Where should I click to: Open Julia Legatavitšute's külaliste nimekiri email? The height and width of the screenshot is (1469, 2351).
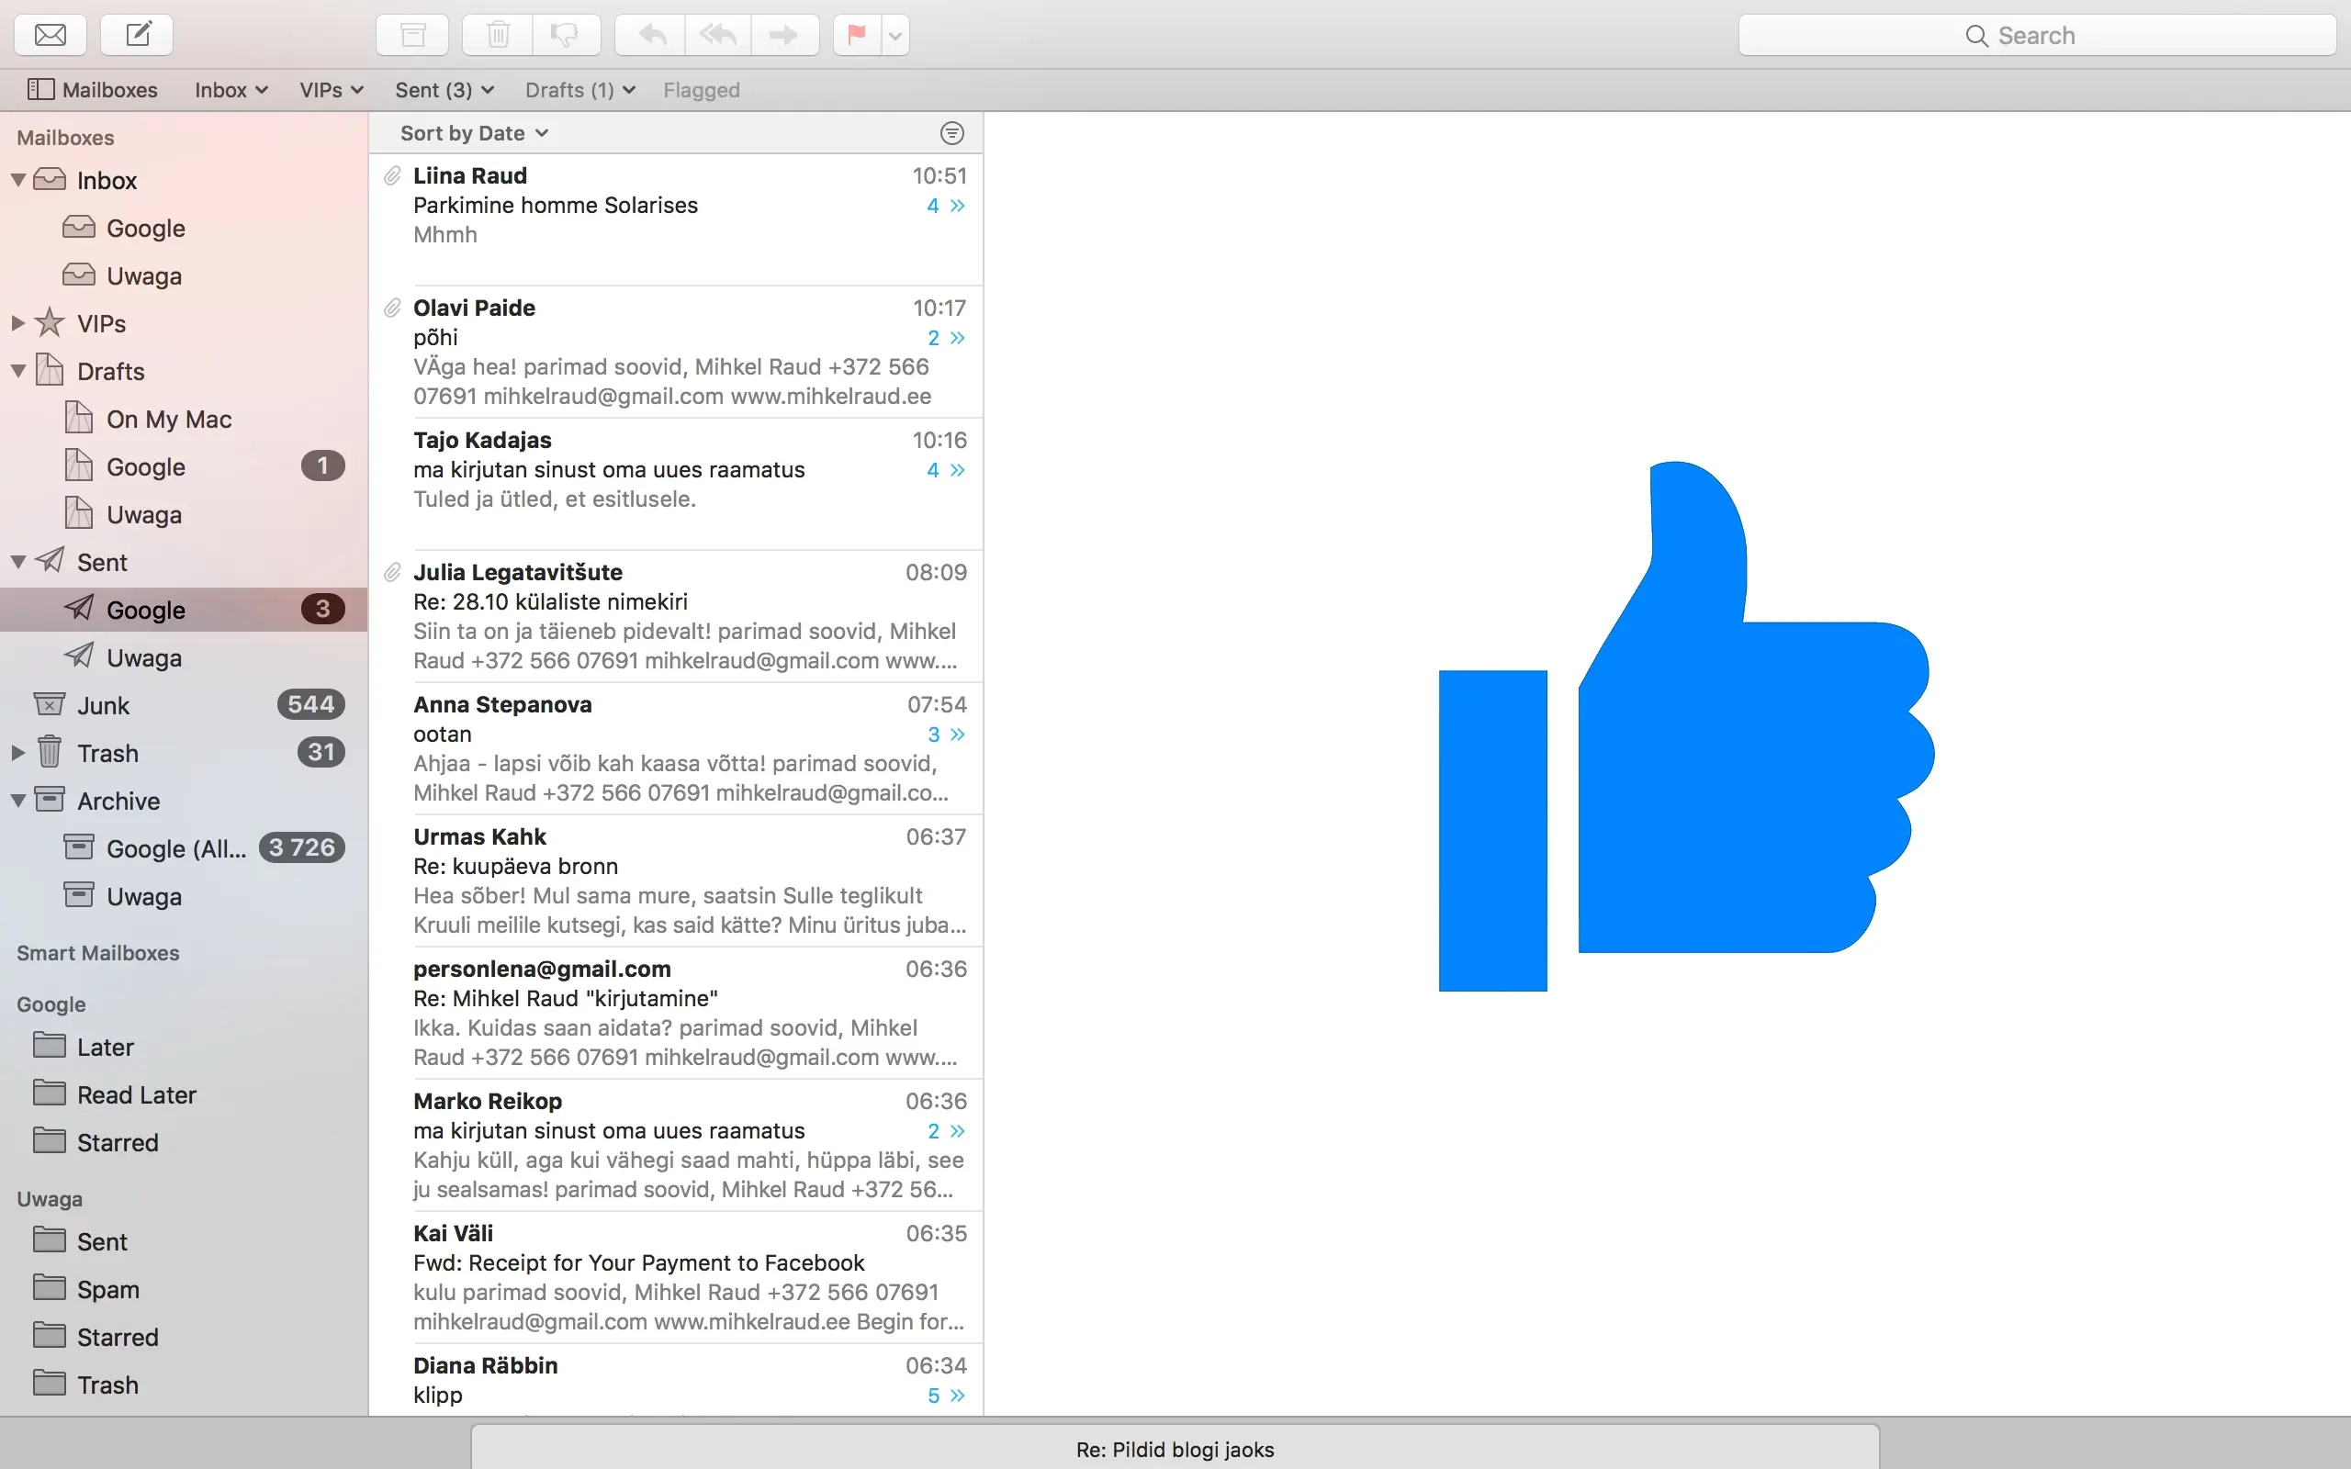click(x=676, y=616)
